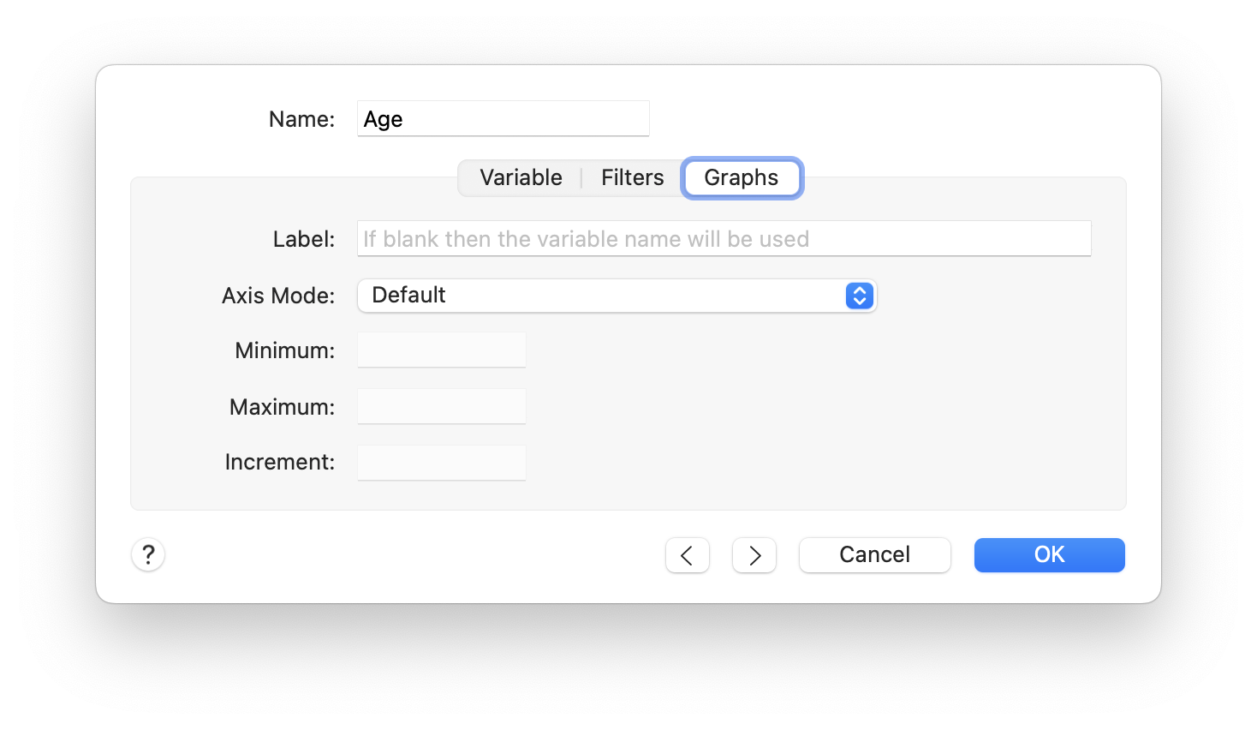Click inside the Increment field
1257x730 pixels.
point(441,462)
